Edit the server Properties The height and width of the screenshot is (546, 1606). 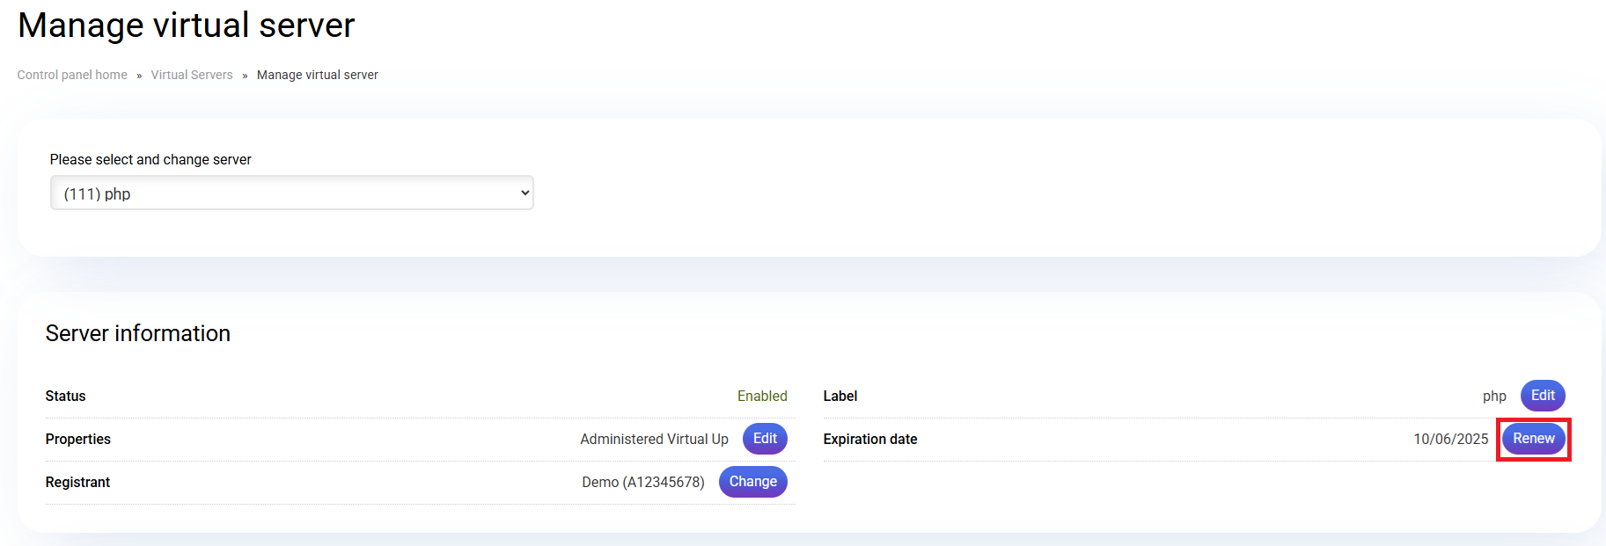pos(764,439)
